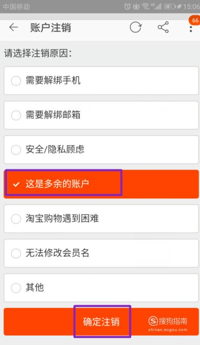
Task: Tap the 中国移动 carrier label
Action: [x=16, y=7]
